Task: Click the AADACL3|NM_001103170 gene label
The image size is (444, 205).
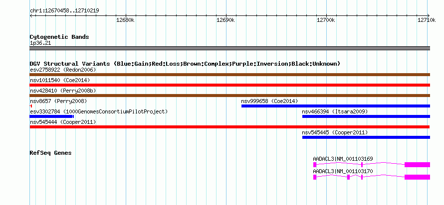Action: point(343,171)
